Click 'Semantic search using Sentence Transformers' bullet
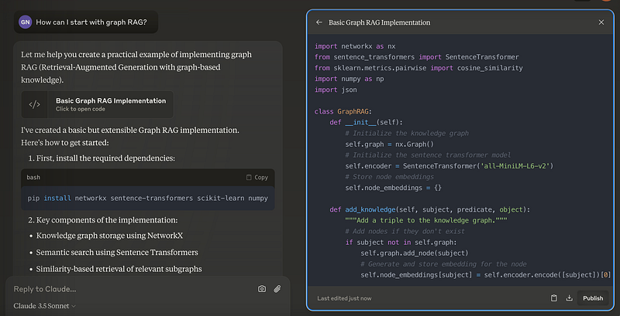 [117, 252]
